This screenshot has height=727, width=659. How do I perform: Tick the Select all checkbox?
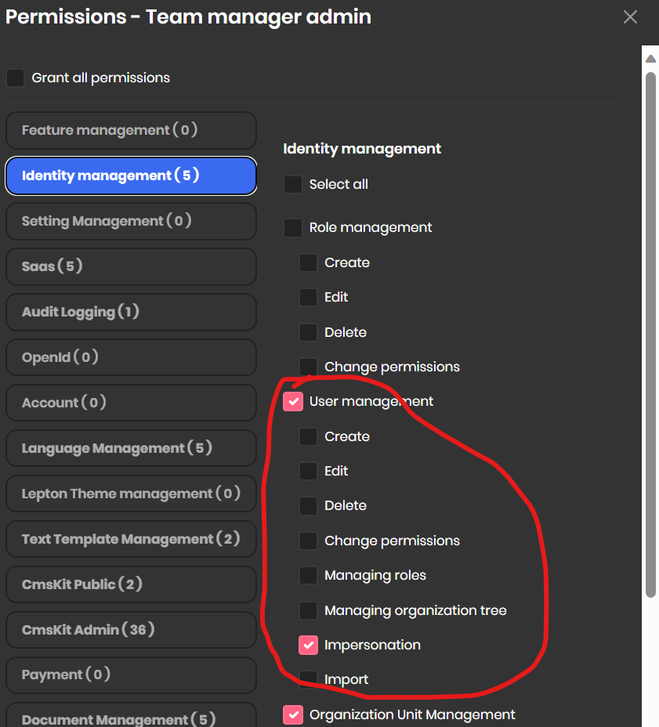coord(293,185)
